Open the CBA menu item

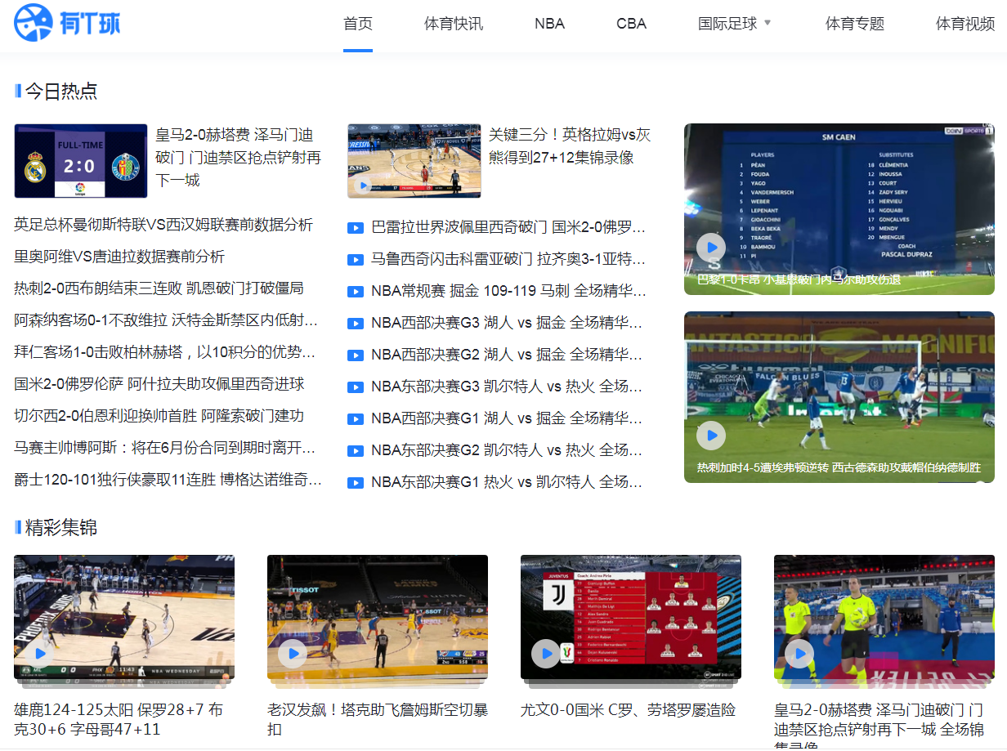(632, 24)
